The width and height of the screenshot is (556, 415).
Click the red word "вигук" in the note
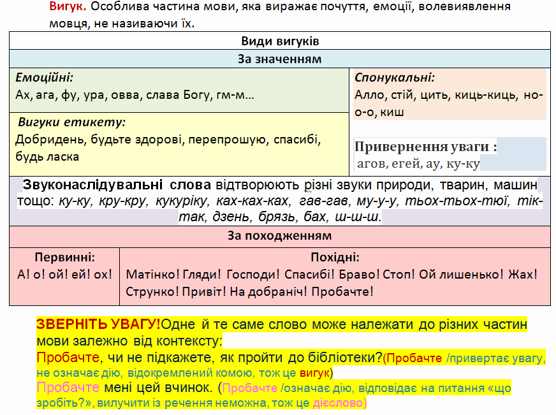(314, 373)
